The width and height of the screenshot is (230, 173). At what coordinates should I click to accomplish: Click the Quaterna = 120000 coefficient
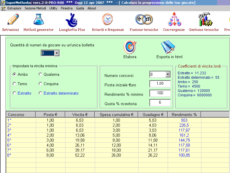pyautogui.click(x=194, y=90)
